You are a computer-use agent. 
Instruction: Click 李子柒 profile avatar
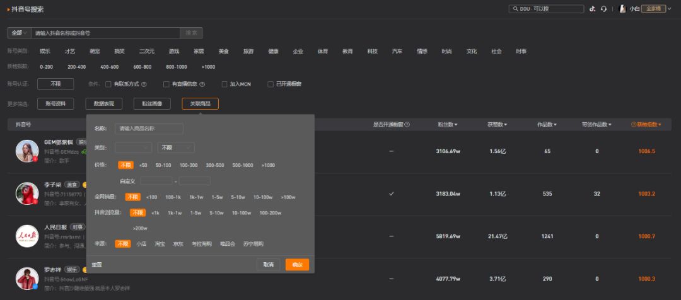point(27,193)
